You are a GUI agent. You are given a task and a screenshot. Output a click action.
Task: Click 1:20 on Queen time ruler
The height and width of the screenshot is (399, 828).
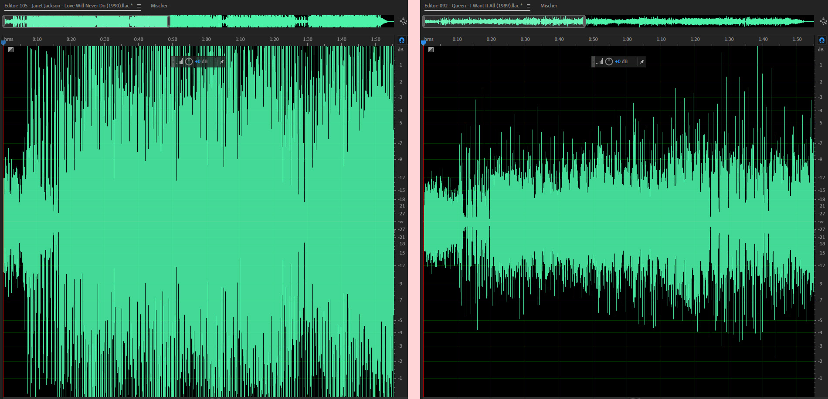(695, 39)
